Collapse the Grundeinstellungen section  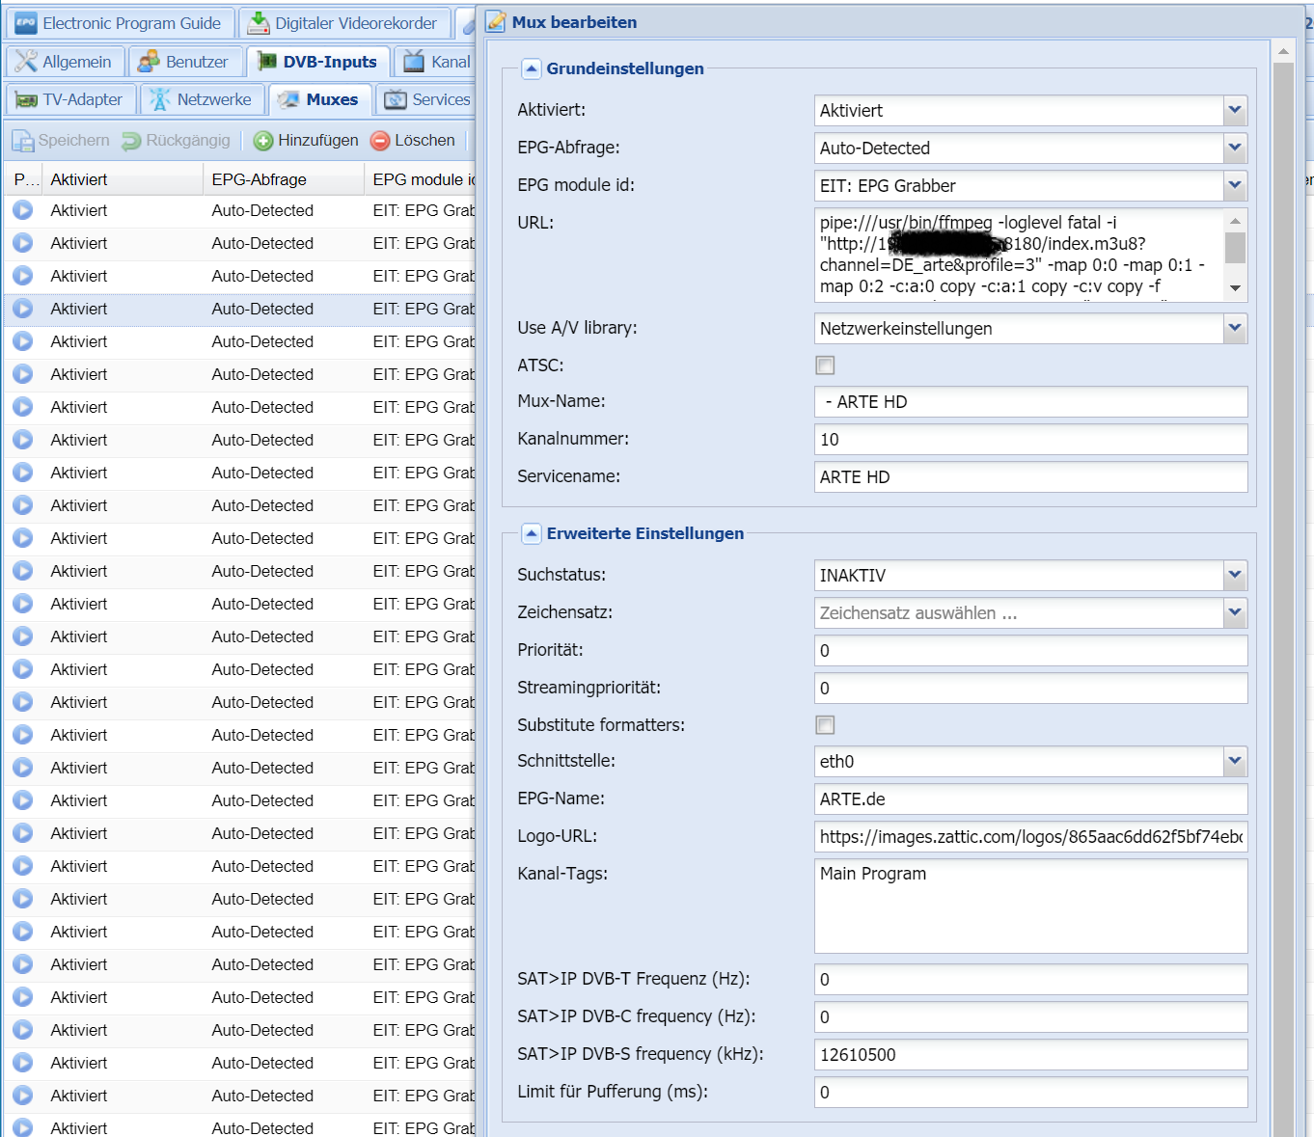click(x=531, y=68)
